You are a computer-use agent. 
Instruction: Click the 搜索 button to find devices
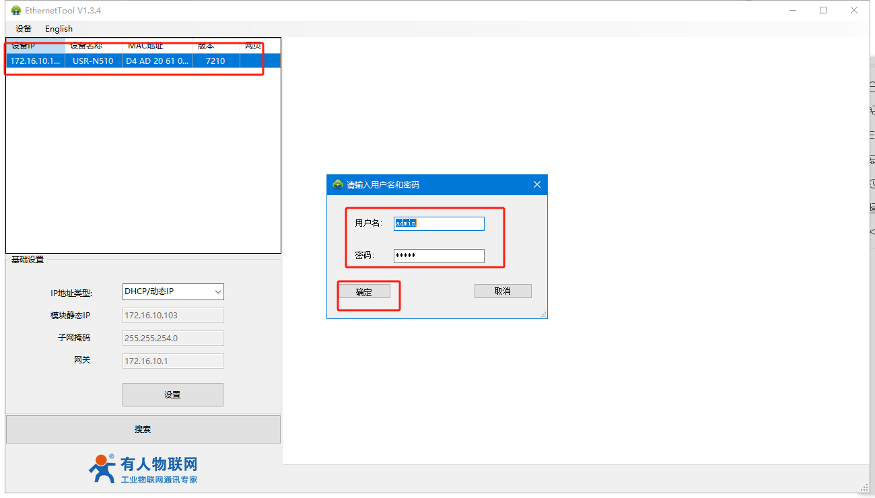pos(143,429)
